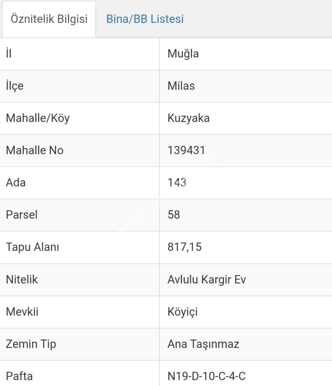
Task: Click the Tapu Alanı value 817,15
Action: pos(184,247)
